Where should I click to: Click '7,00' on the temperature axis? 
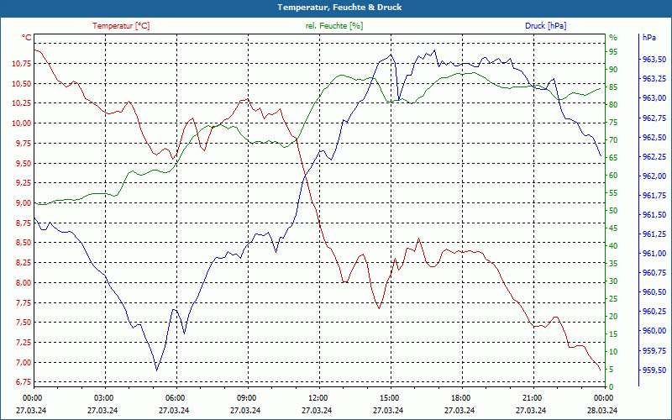click(x=24, y=363)
